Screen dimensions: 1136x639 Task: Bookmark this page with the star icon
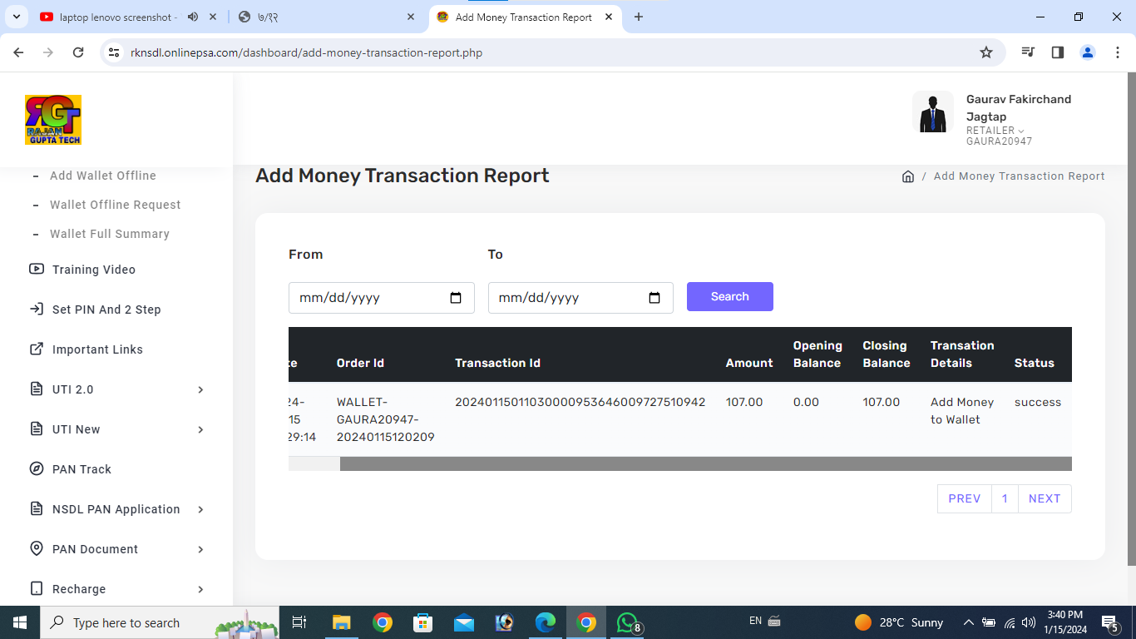(x=986, y=52)
